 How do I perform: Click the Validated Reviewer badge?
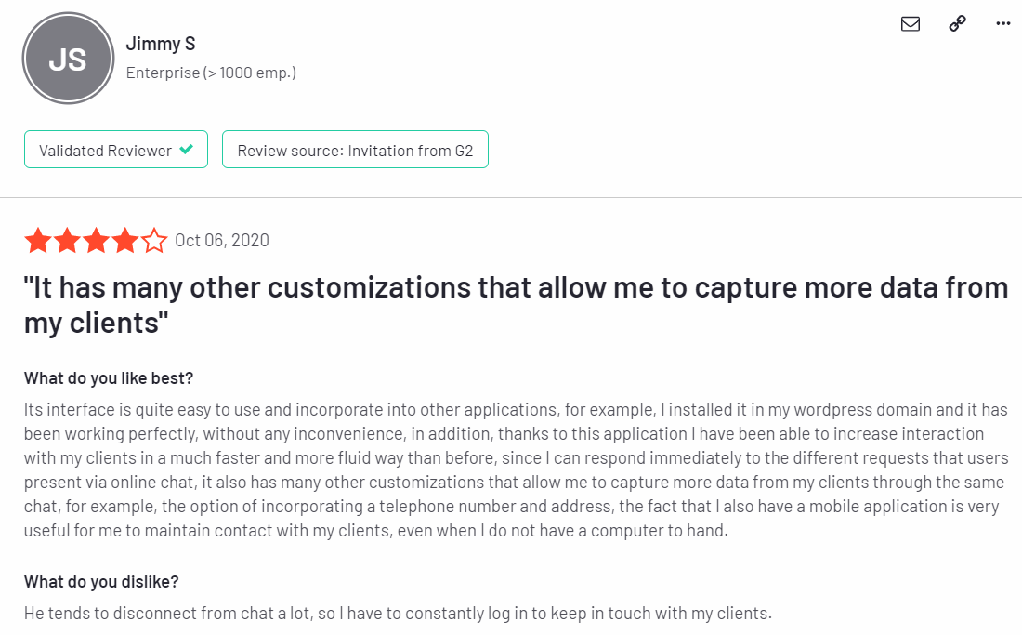tap(116, 150)
